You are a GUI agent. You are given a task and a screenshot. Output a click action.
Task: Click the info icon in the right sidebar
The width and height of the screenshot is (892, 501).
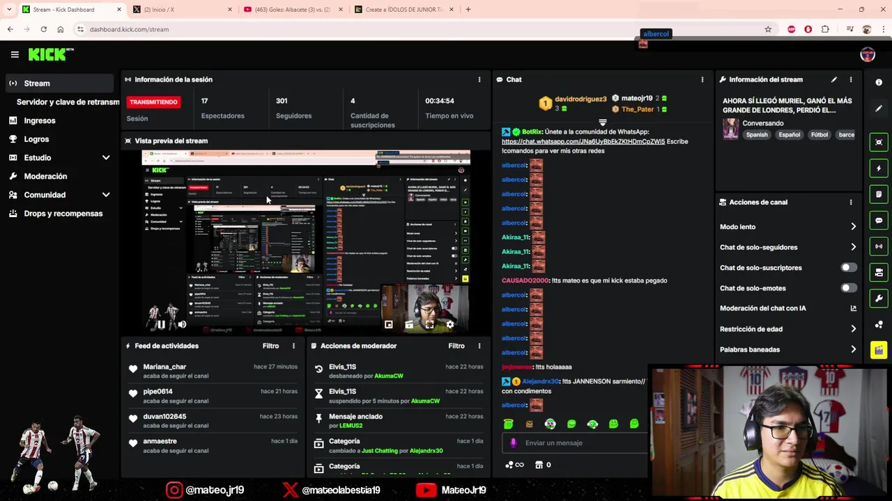coord(879,82)
